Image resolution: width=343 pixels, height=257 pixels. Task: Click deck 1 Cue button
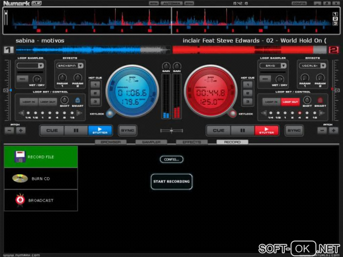click(x=52, y=130)
